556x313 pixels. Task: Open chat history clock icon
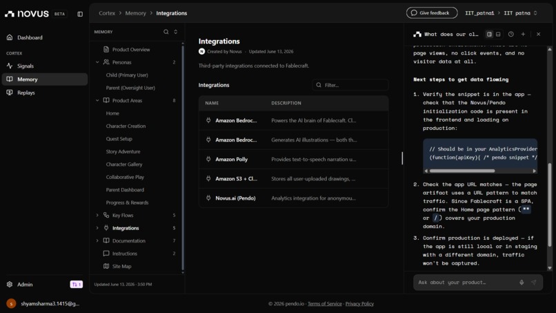511,34
